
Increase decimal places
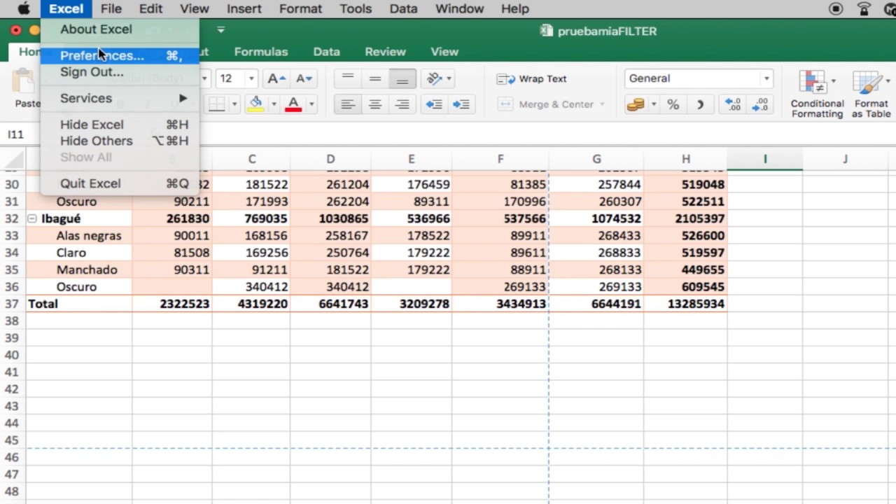[733, 104]
